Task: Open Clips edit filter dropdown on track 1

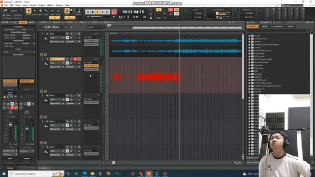Action: [x=57, y=38]
